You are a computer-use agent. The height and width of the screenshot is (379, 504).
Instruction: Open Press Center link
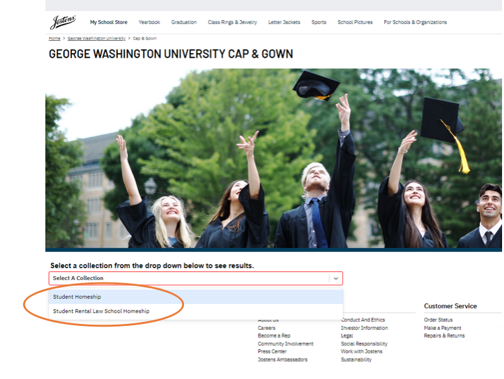click(272, 351)
